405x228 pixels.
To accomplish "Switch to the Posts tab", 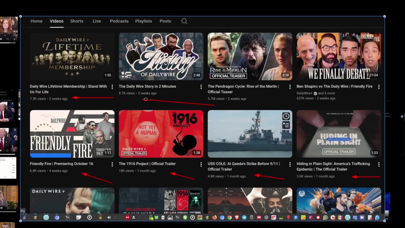I will point(165,21).
